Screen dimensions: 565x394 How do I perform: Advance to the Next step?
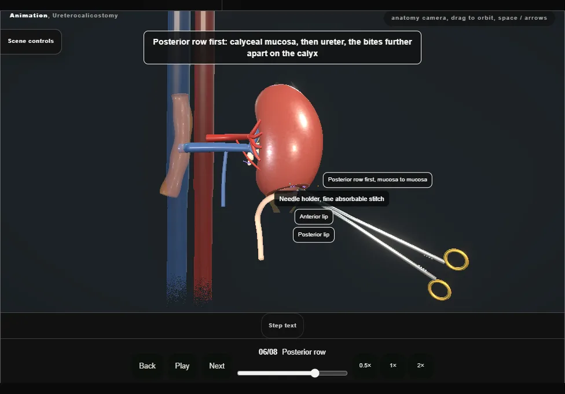pyautogui.click(x=217, y=366)
